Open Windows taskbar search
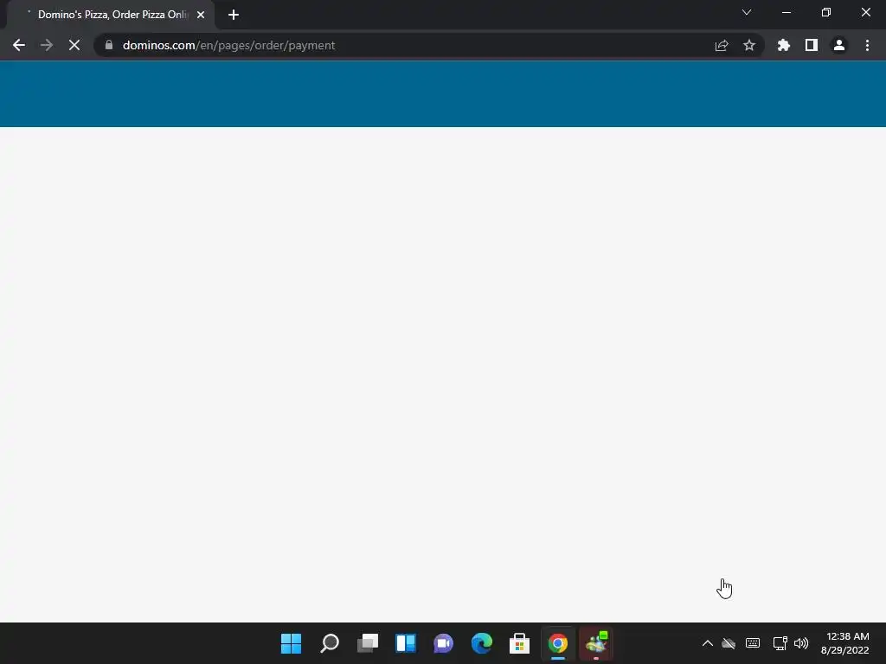886x664 pixels. point(330,643)
